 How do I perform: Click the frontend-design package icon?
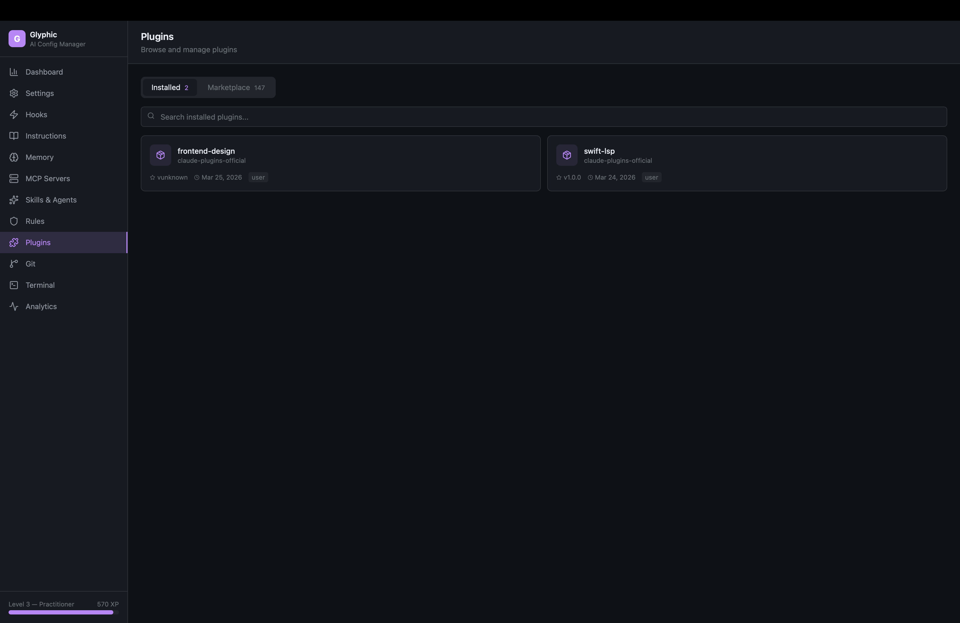pyautogui.click(x=160, y=155)
